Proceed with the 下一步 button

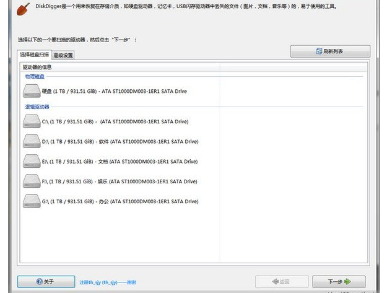(339, 282)
